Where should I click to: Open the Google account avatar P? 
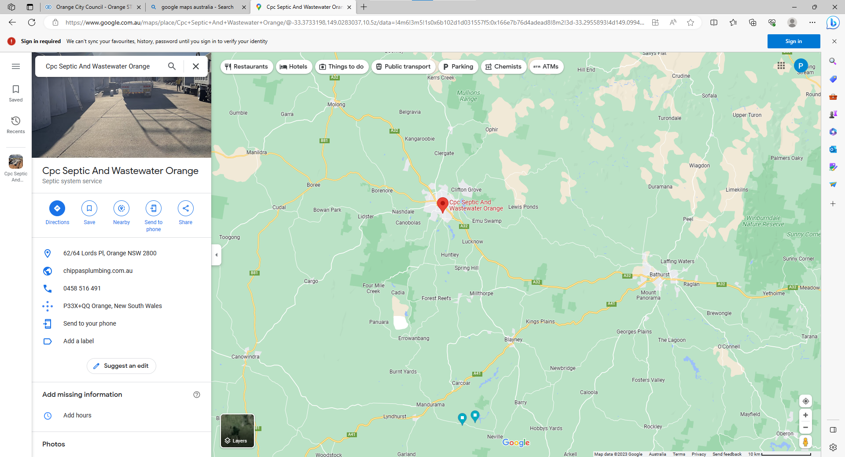801,65
